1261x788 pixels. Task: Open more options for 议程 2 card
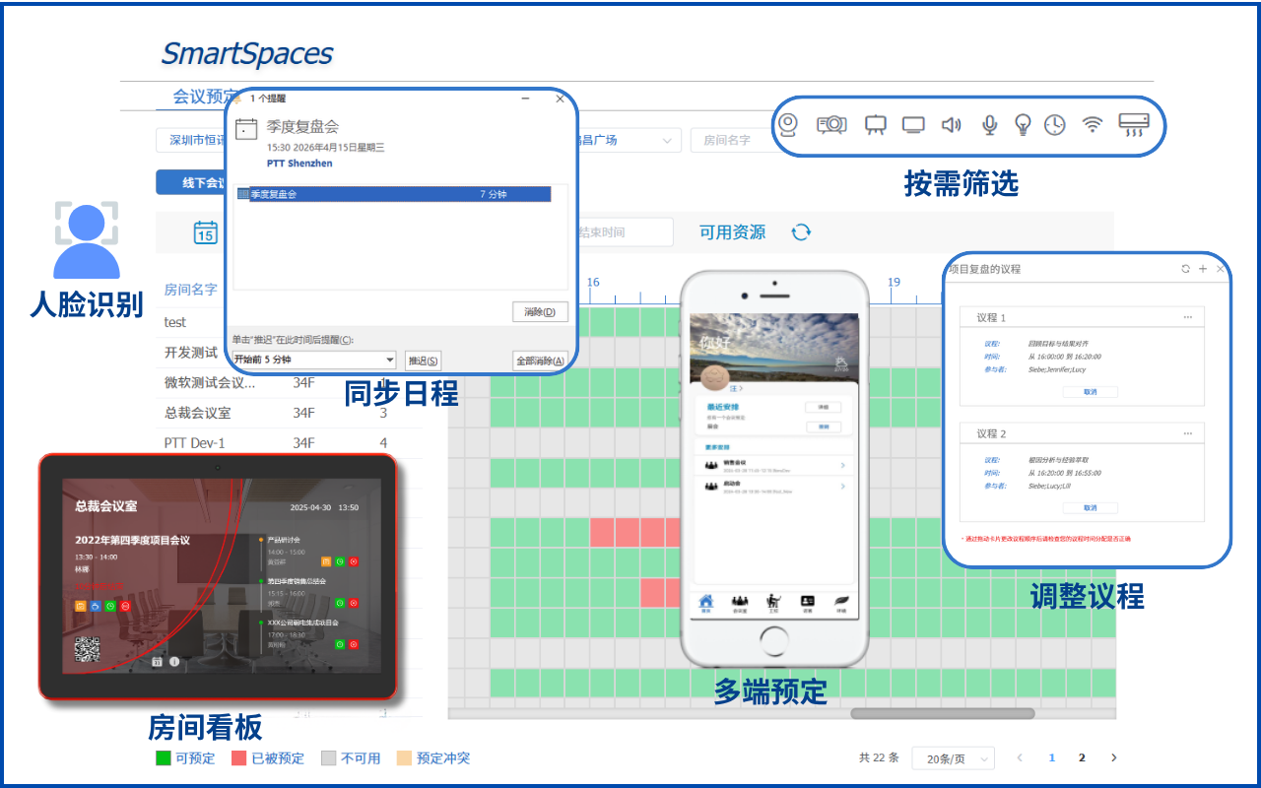click(1188, 433)
